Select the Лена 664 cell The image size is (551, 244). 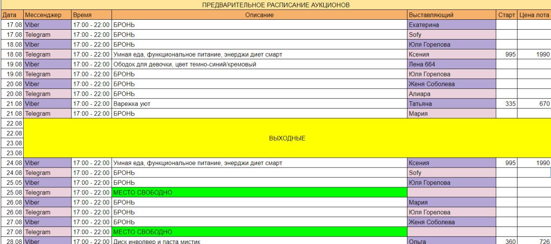click(452, 64)
